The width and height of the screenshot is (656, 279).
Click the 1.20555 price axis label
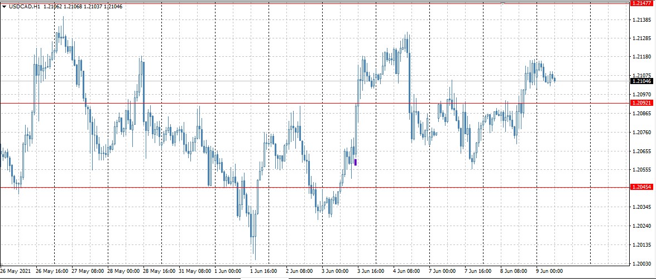[x=641, y=170]
